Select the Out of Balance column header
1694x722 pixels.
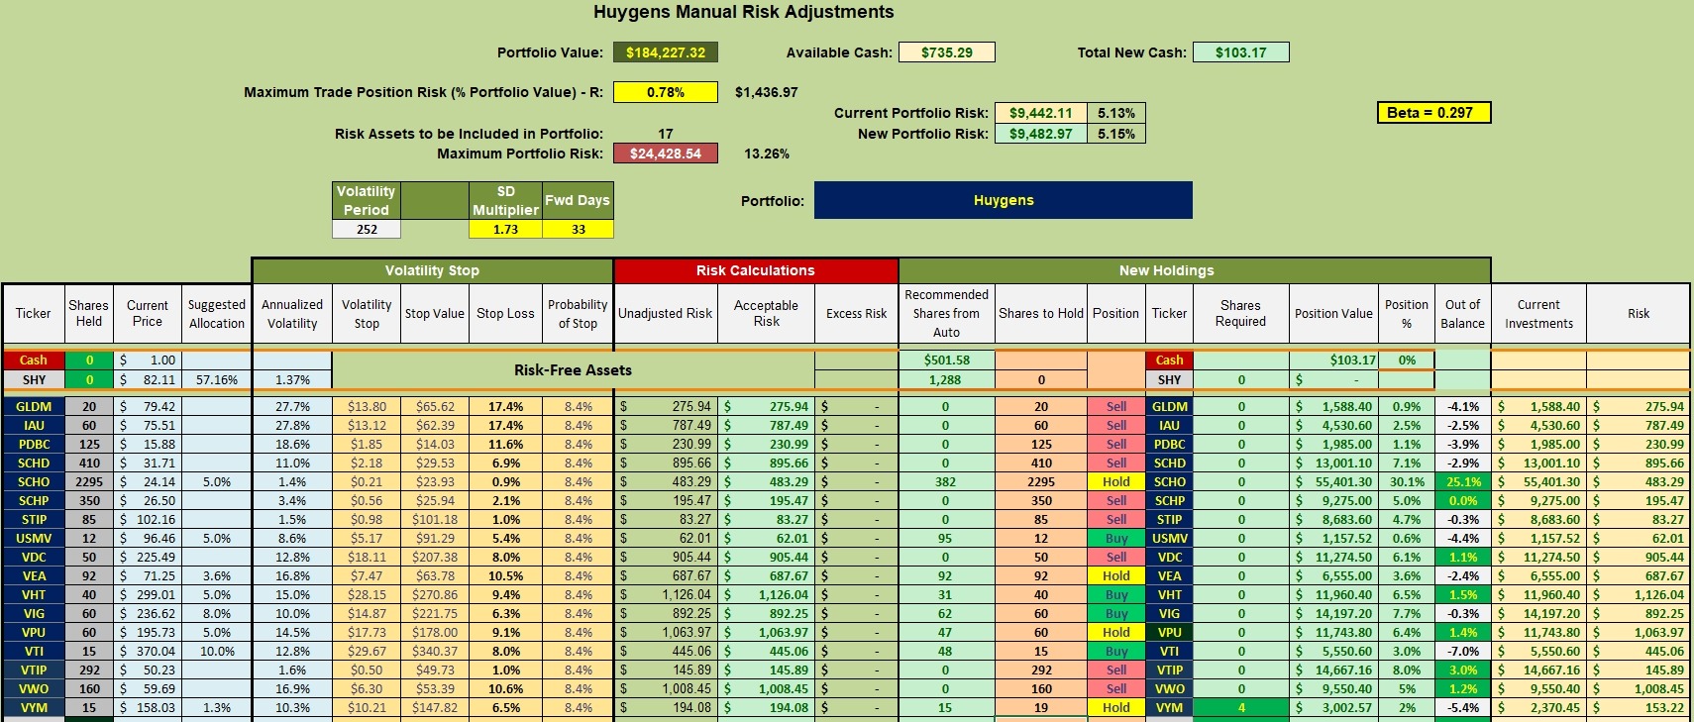pyautogui.click(x=1462, y=314)
